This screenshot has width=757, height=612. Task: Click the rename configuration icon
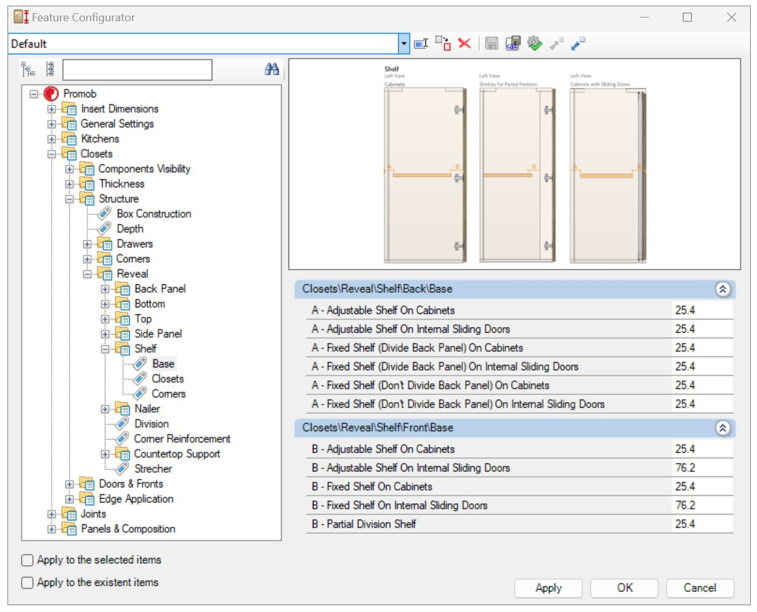(x=420, y=44)
